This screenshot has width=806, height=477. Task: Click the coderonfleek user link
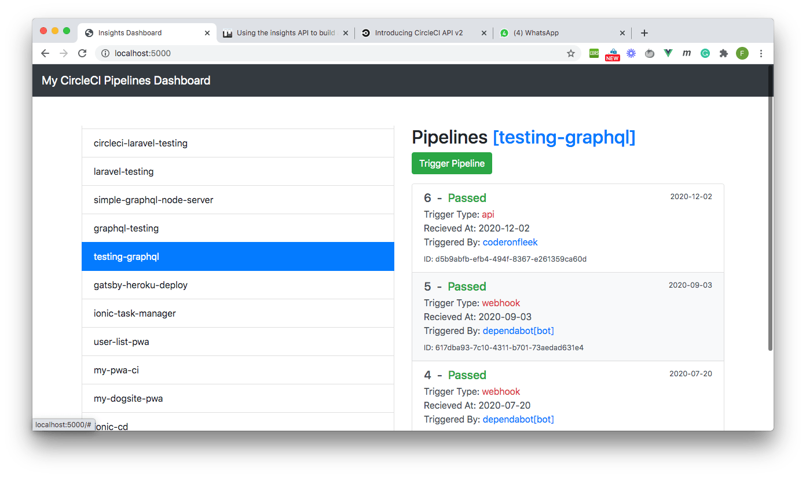(510, 242)
